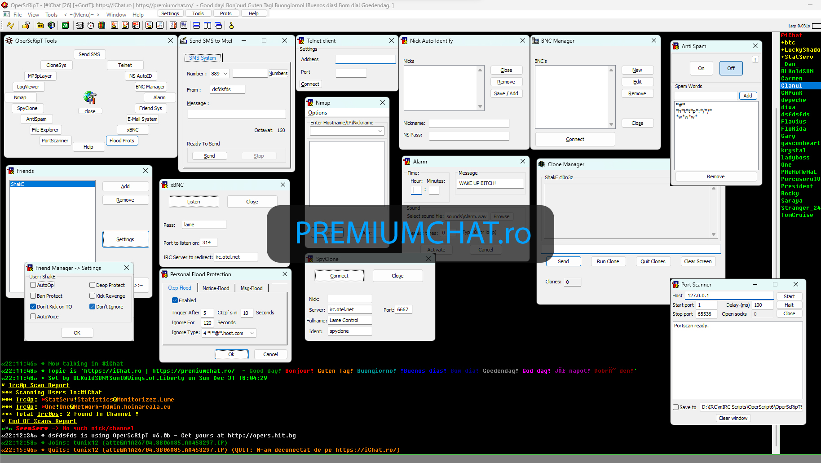Open the URL list toolbar icon
Viewport: 821px width, 463px height.
pos(184,25)
